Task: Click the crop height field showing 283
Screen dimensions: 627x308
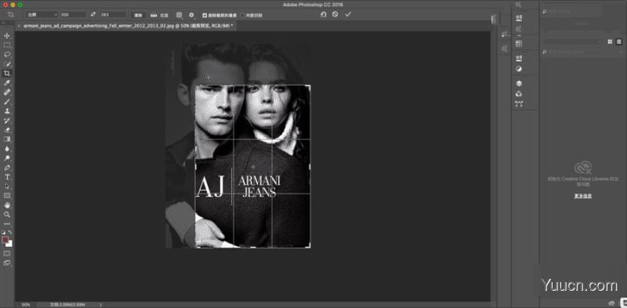Action: (113, 14)
